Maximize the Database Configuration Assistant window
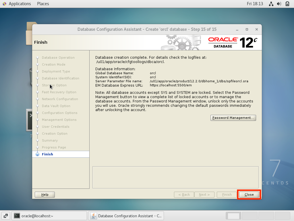Image resolution: width=294 pixels, height=221 pixels. click(x=247, y=30)
